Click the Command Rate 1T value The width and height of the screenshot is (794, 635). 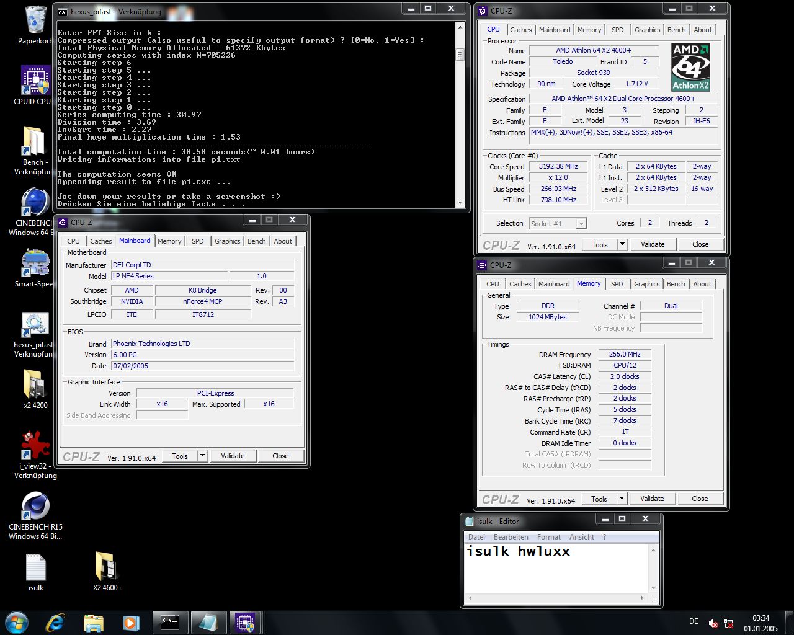point(625,432)
